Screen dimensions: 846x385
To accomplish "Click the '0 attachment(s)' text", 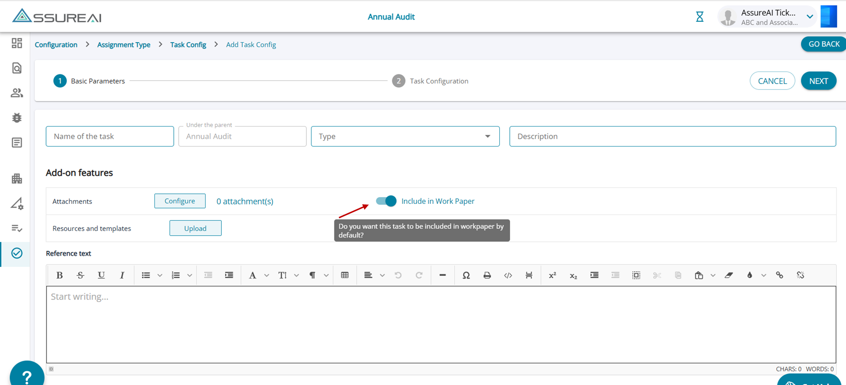I will click(x=245, y=202).
